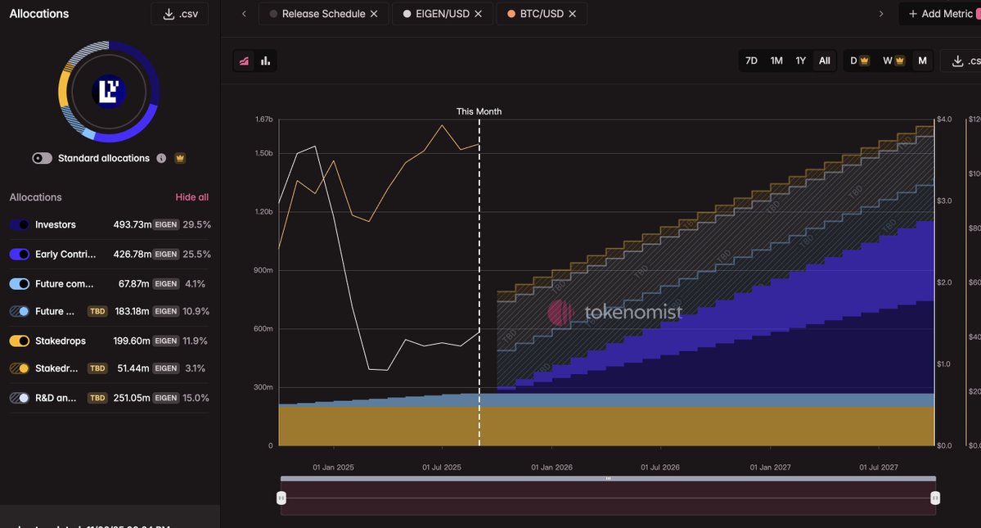Set the time range to 1Y
This screenshot has width=981, height=528.
[x=801, y=61]
